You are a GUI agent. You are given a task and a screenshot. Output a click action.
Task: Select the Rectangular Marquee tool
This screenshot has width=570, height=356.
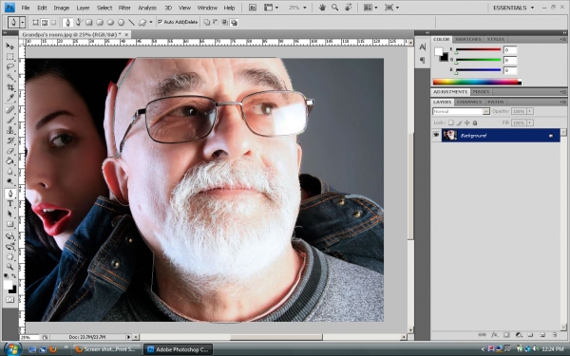(9, 57)
